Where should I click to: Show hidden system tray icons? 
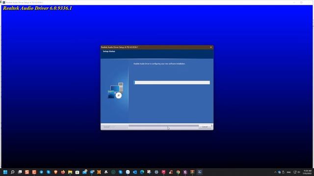[x=275, y=172]
